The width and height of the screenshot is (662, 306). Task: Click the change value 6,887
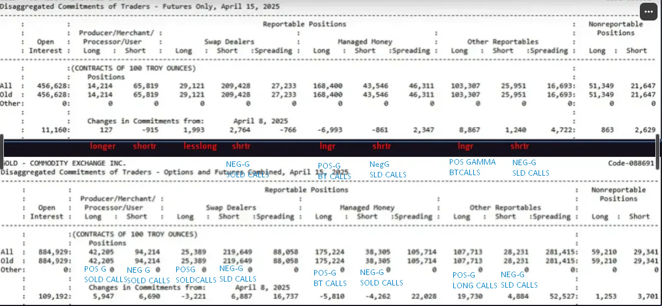[242, 296]
